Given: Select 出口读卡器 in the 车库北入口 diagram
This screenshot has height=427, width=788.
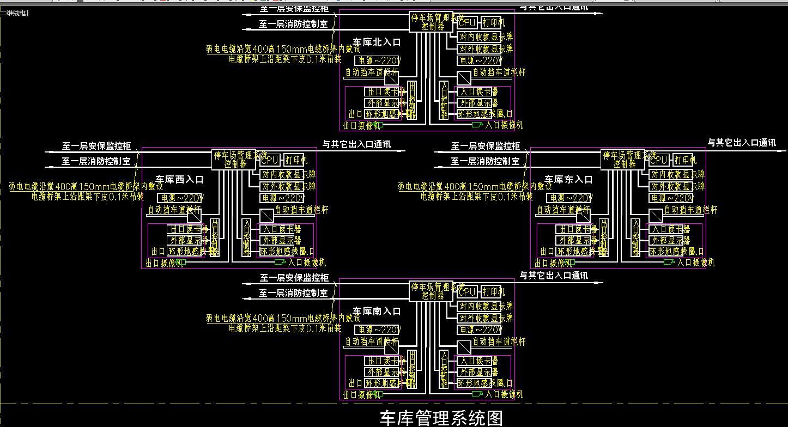Looking at the screenshot, I should coord(385,91).
